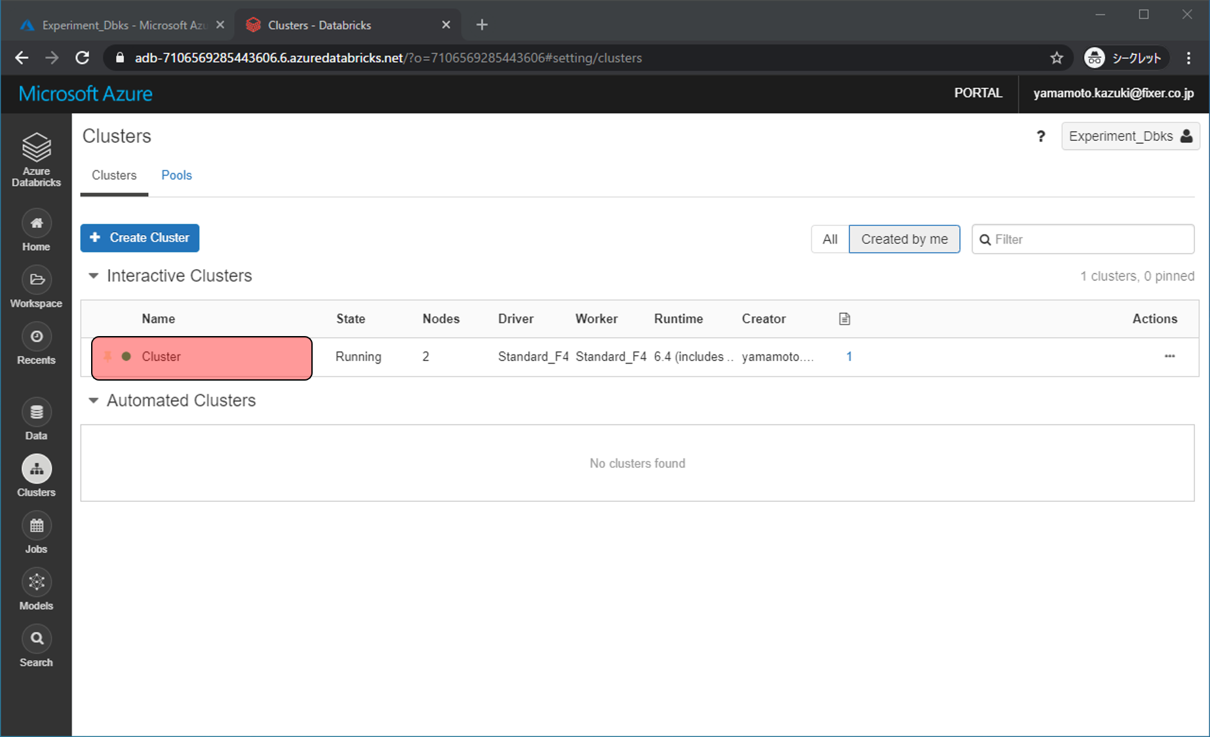1210x737 pixels.
Task: Click the pin icon beside Cluster
Action: pyautogui.click(x=108, y=356)
